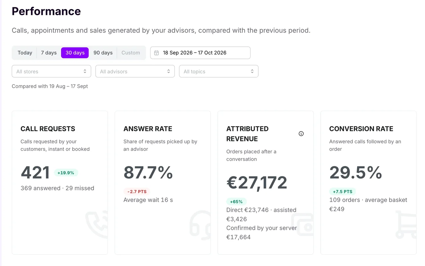Viewport: 425px width, 266px height.
Task: Click the 'Average wait 16 s' text
Action: click(148, 200)
